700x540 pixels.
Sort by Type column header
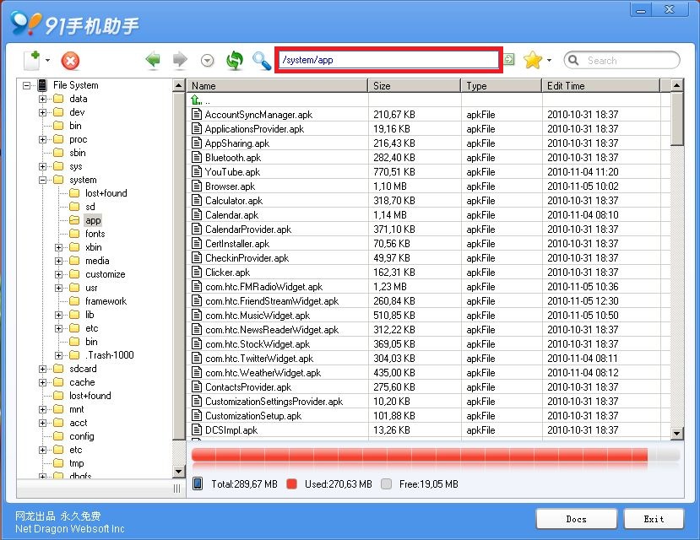point(501,85)
